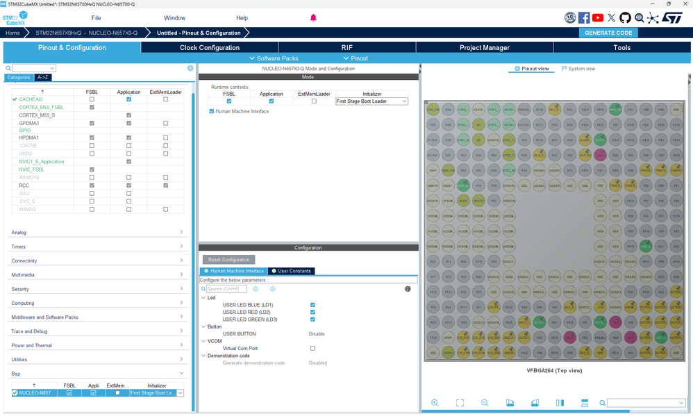693x416 pixels.
Task: Switch to System view
Action: click(578, 69)
